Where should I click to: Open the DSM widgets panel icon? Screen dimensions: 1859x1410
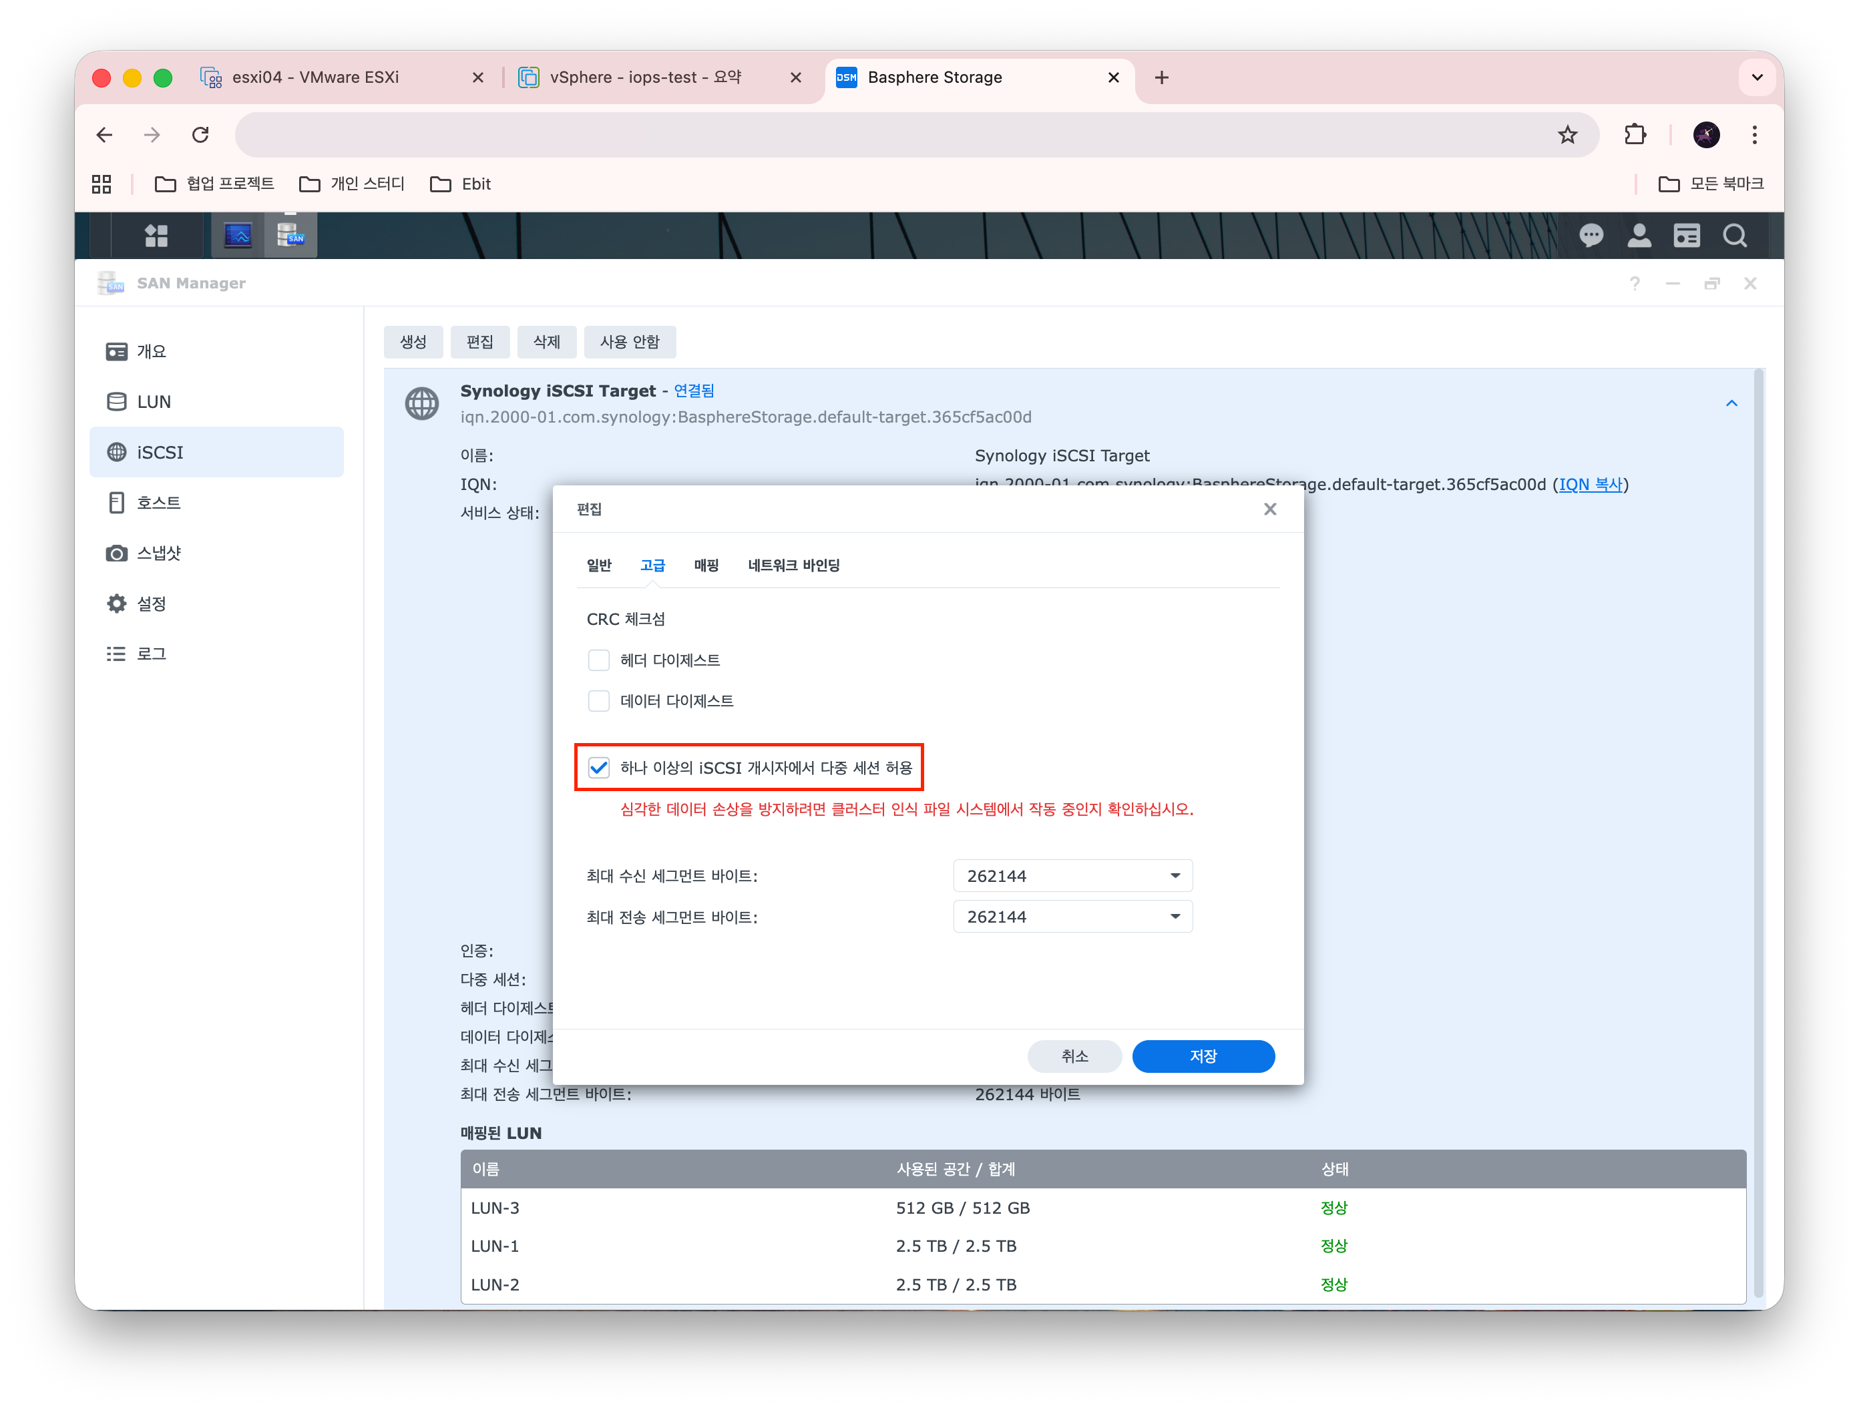1686,236
